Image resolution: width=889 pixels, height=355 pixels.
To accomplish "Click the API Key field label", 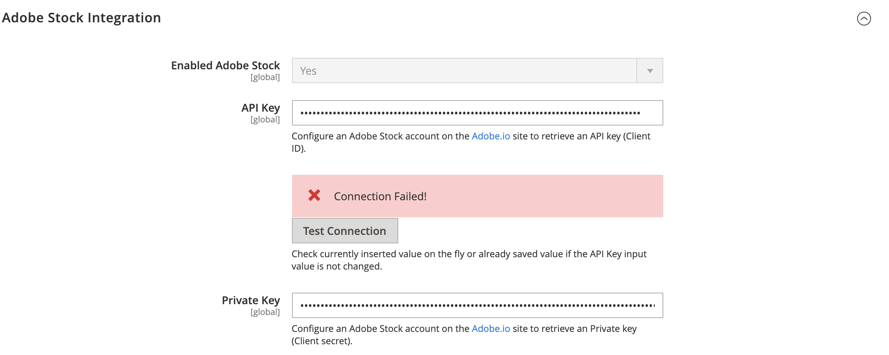I will point(260,108).
